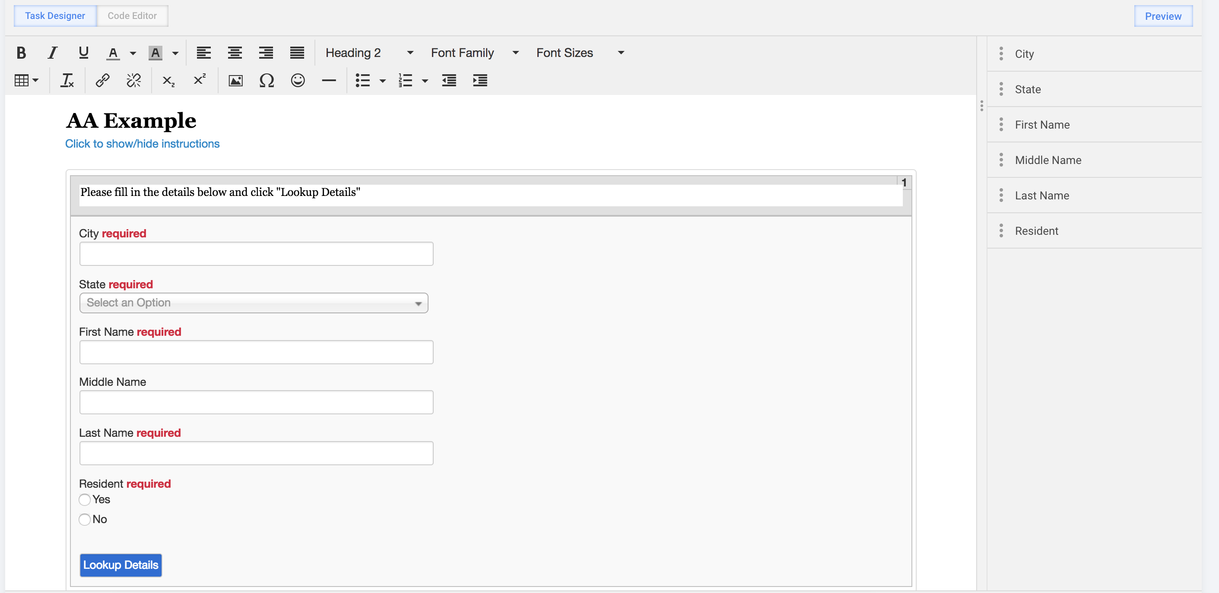Apply subscript formatting

pos(168,80)
